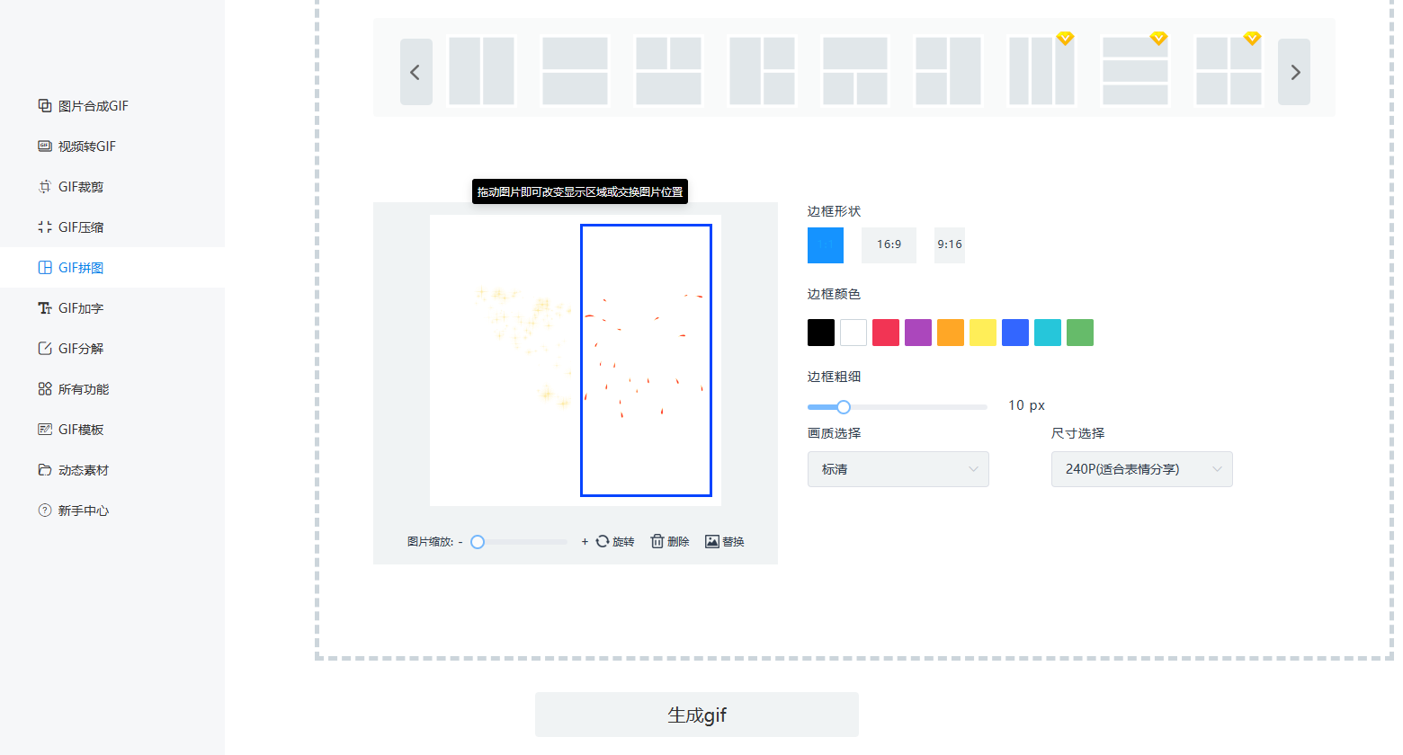Select the 1:1 border shape

pyautogui.click(x=826, y=245)
